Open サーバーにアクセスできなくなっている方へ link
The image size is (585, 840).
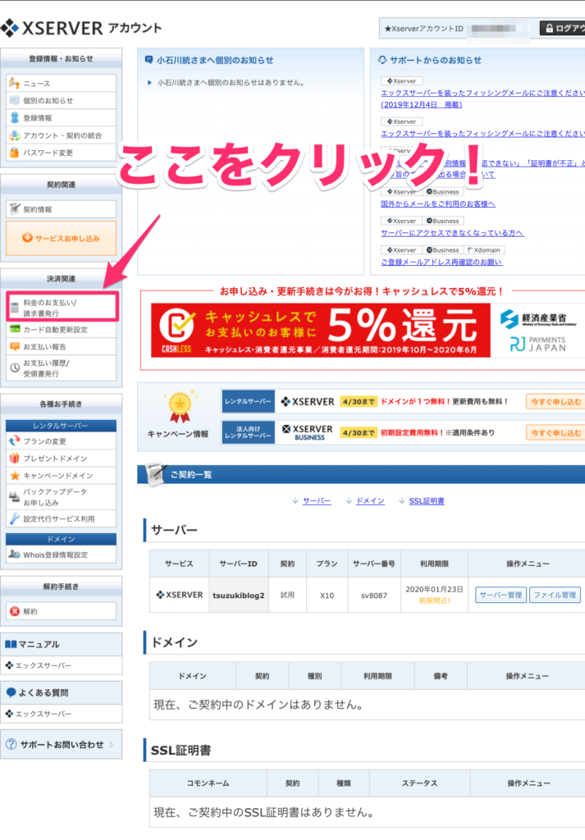(452, 233)
